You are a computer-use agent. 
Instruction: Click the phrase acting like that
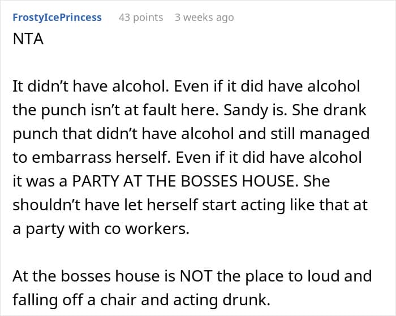click(294, 205)
